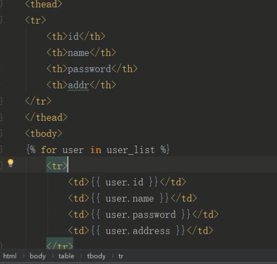277x264 pixels.
Task: Select the html breadcrumb
Action: 10,256
